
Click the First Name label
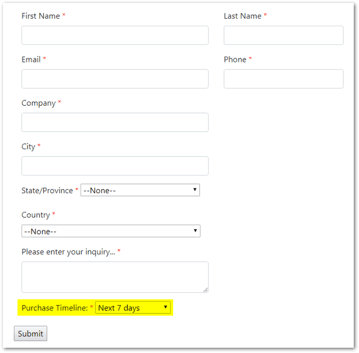point(40,16)
